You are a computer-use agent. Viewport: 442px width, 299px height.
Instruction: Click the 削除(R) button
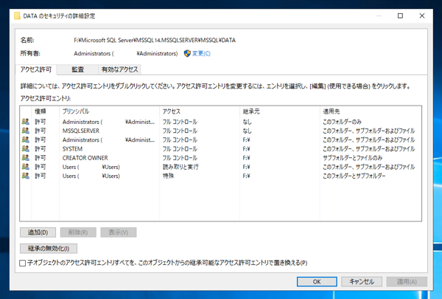[x=78, y=233]
